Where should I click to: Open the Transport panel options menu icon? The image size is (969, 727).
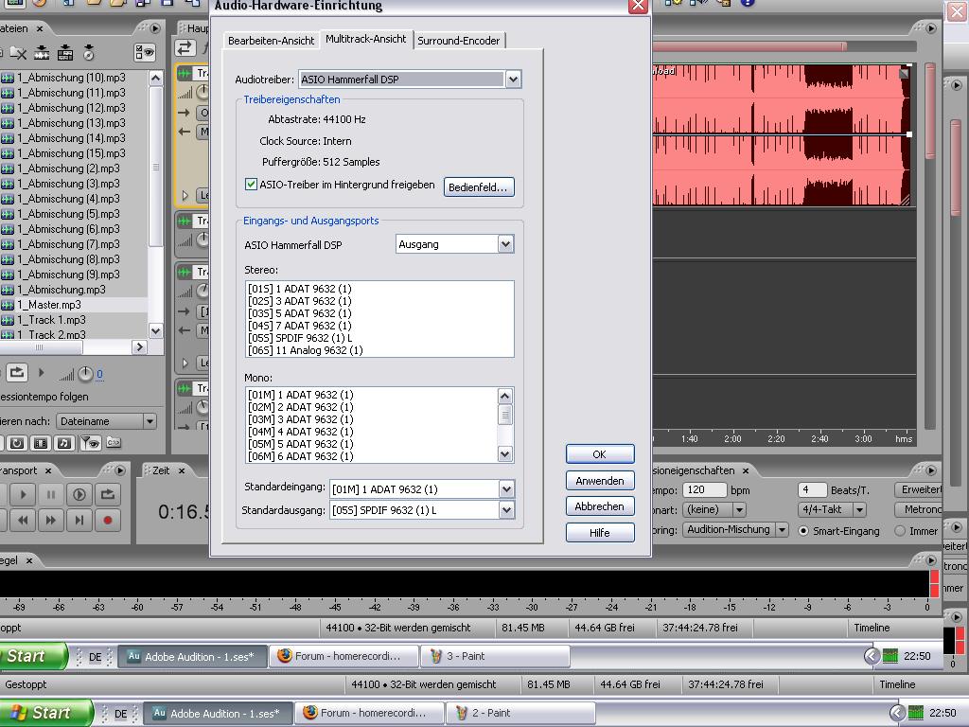(x=120, y=470)
